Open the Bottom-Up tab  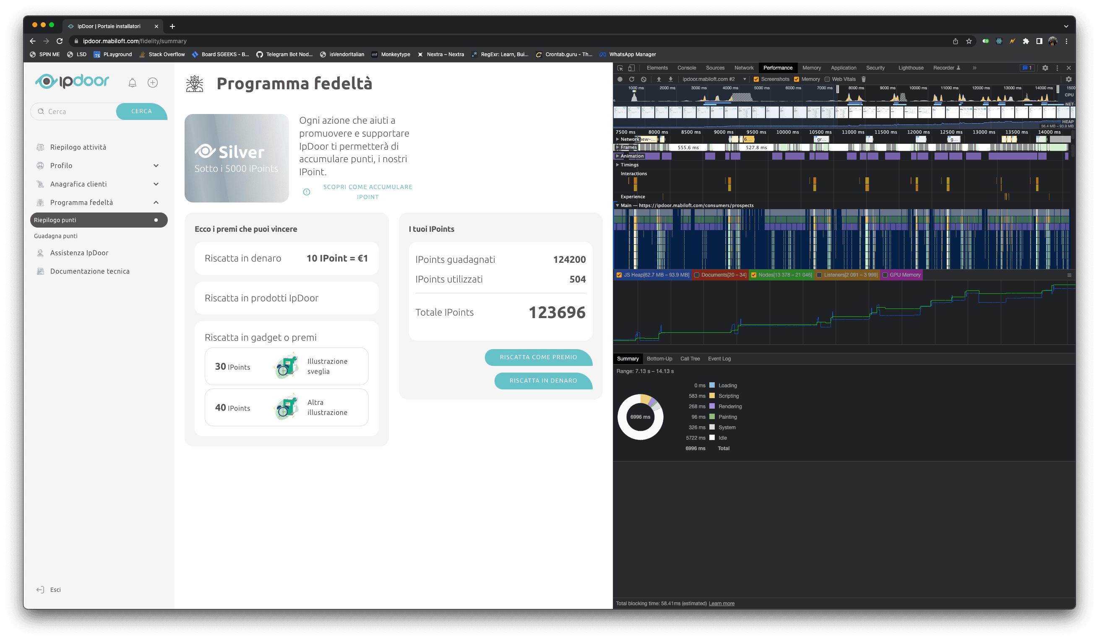pyautogui.click(x=659, y=358)
